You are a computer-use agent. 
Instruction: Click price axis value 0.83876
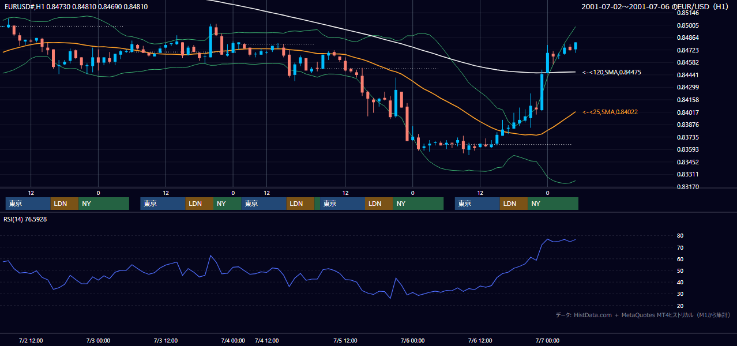pyautogui.click(x=687, y=125)
